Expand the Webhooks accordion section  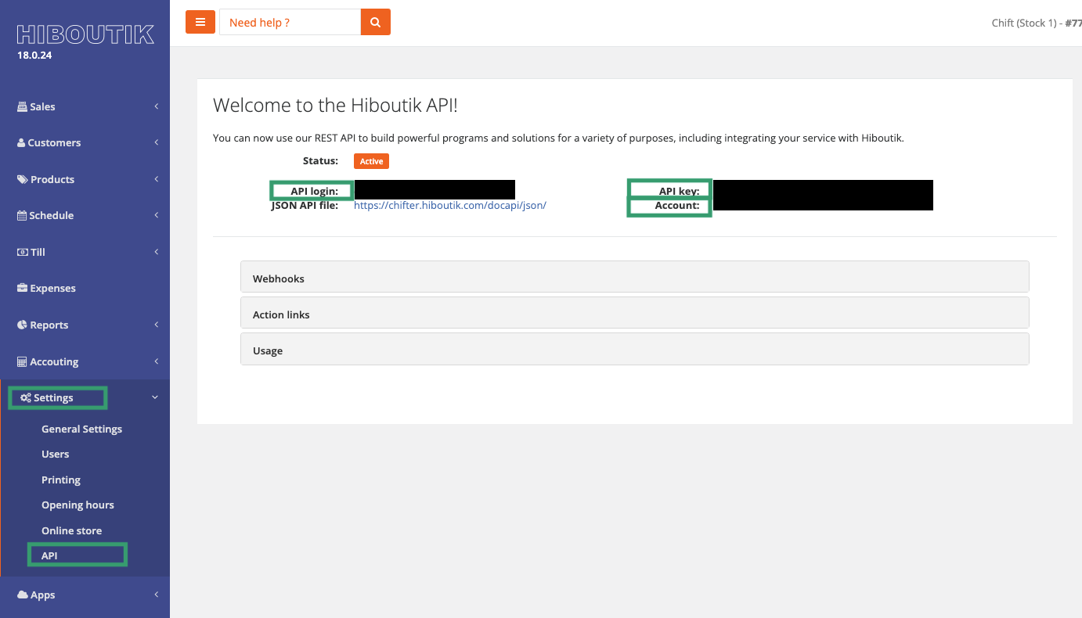pyautogui.click(x=635, y=277)
